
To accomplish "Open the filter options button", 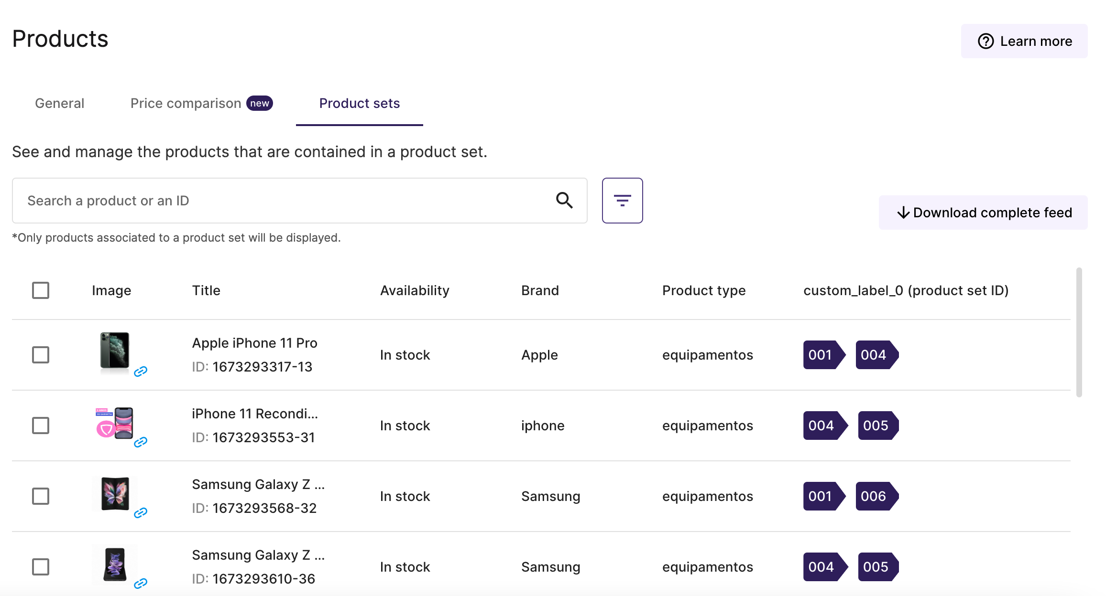I will click(622, 201).
